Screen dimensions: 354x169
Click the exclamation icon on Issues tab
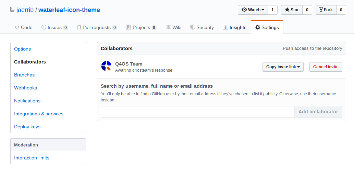pos(44,27)
